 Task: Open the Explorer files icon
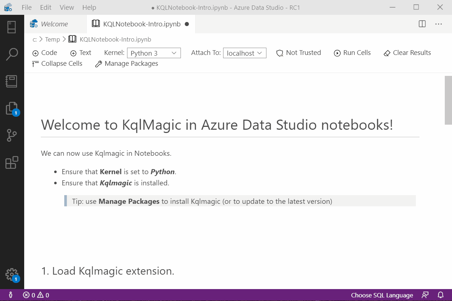[x=12, y=108]
